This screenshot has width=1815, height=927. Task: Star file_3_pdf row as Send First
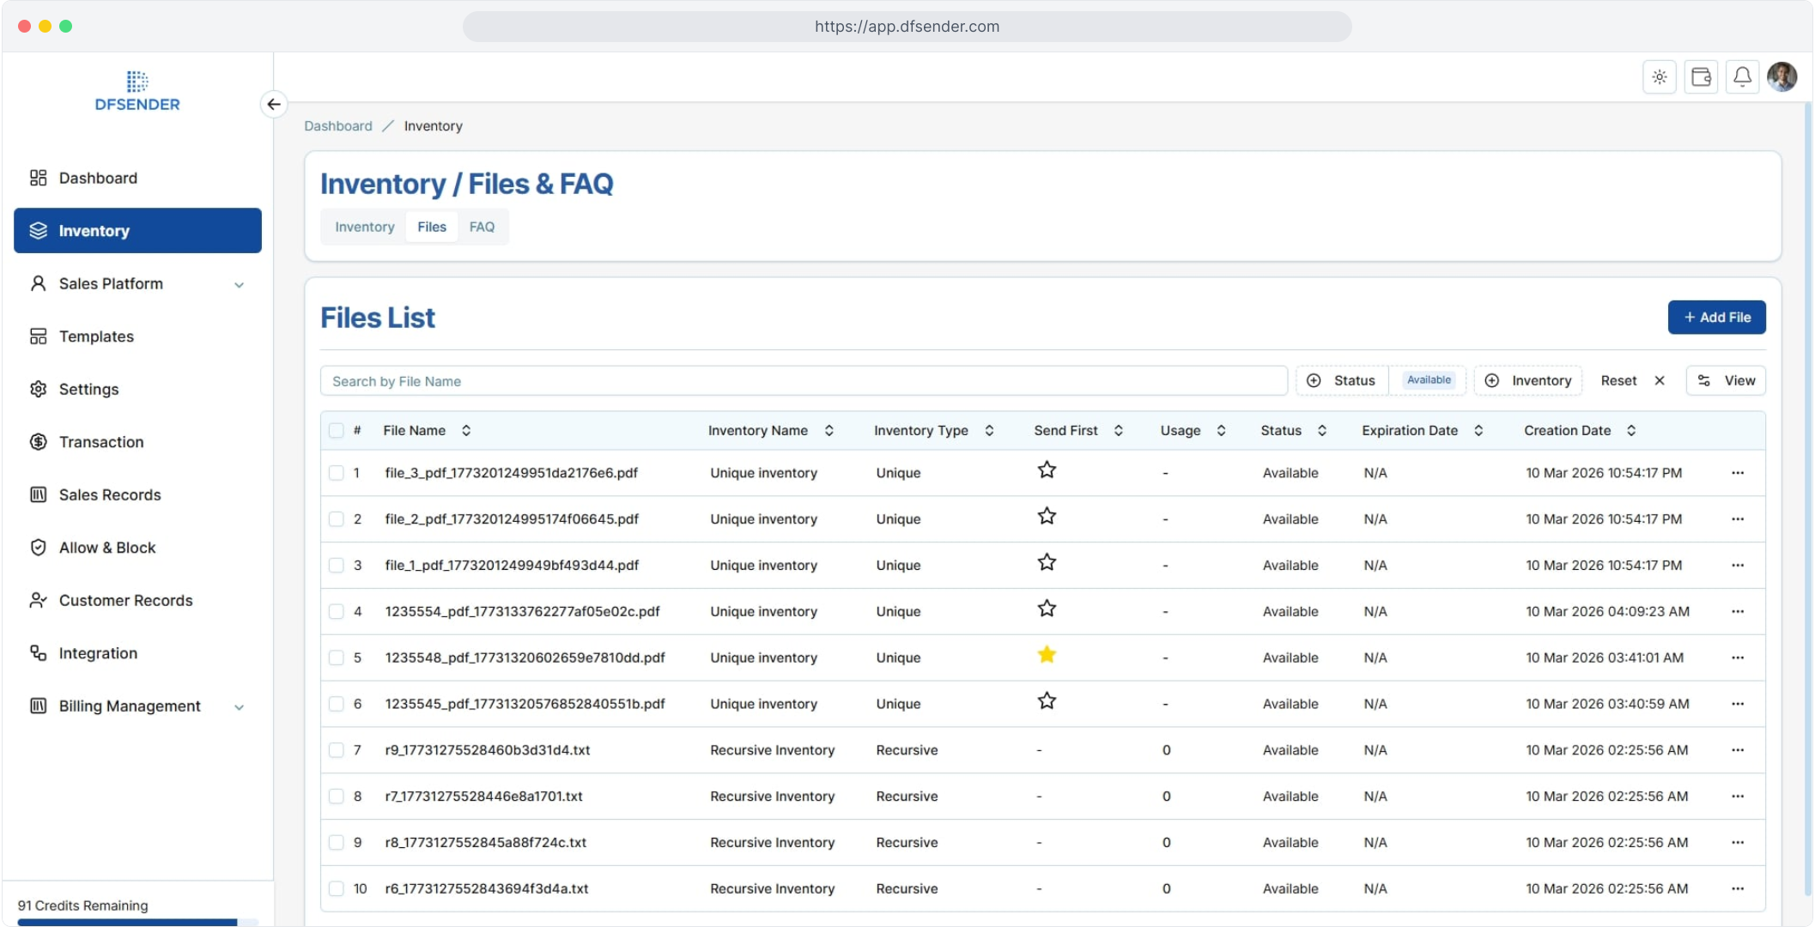point(1046,470)
